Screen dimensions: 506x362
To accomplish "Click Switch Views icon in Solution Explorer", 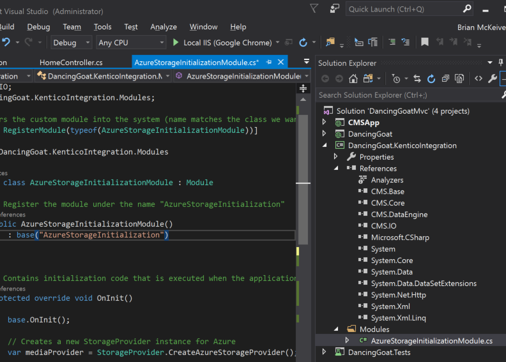I will tap(368, 79).
